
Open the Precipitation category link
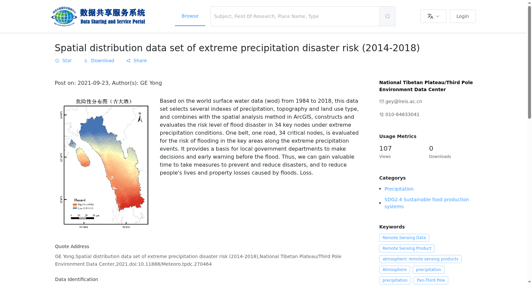(399, 189)
